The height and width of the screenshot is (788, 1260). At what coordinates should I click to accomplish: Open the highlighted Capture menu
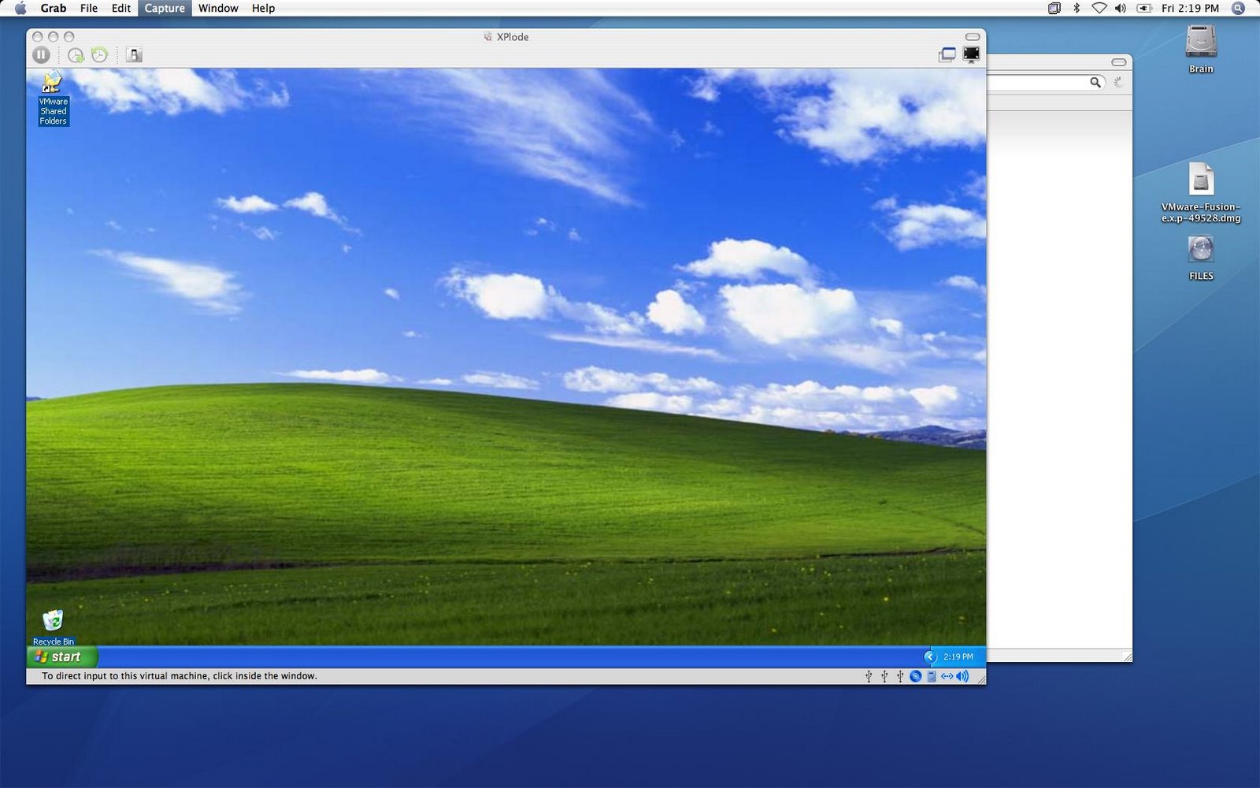coord(165,8)
